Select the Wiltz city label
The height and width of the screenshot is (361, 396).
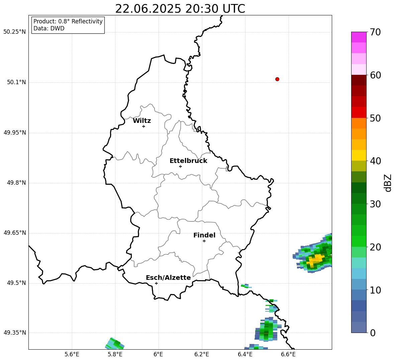point(142,121)
